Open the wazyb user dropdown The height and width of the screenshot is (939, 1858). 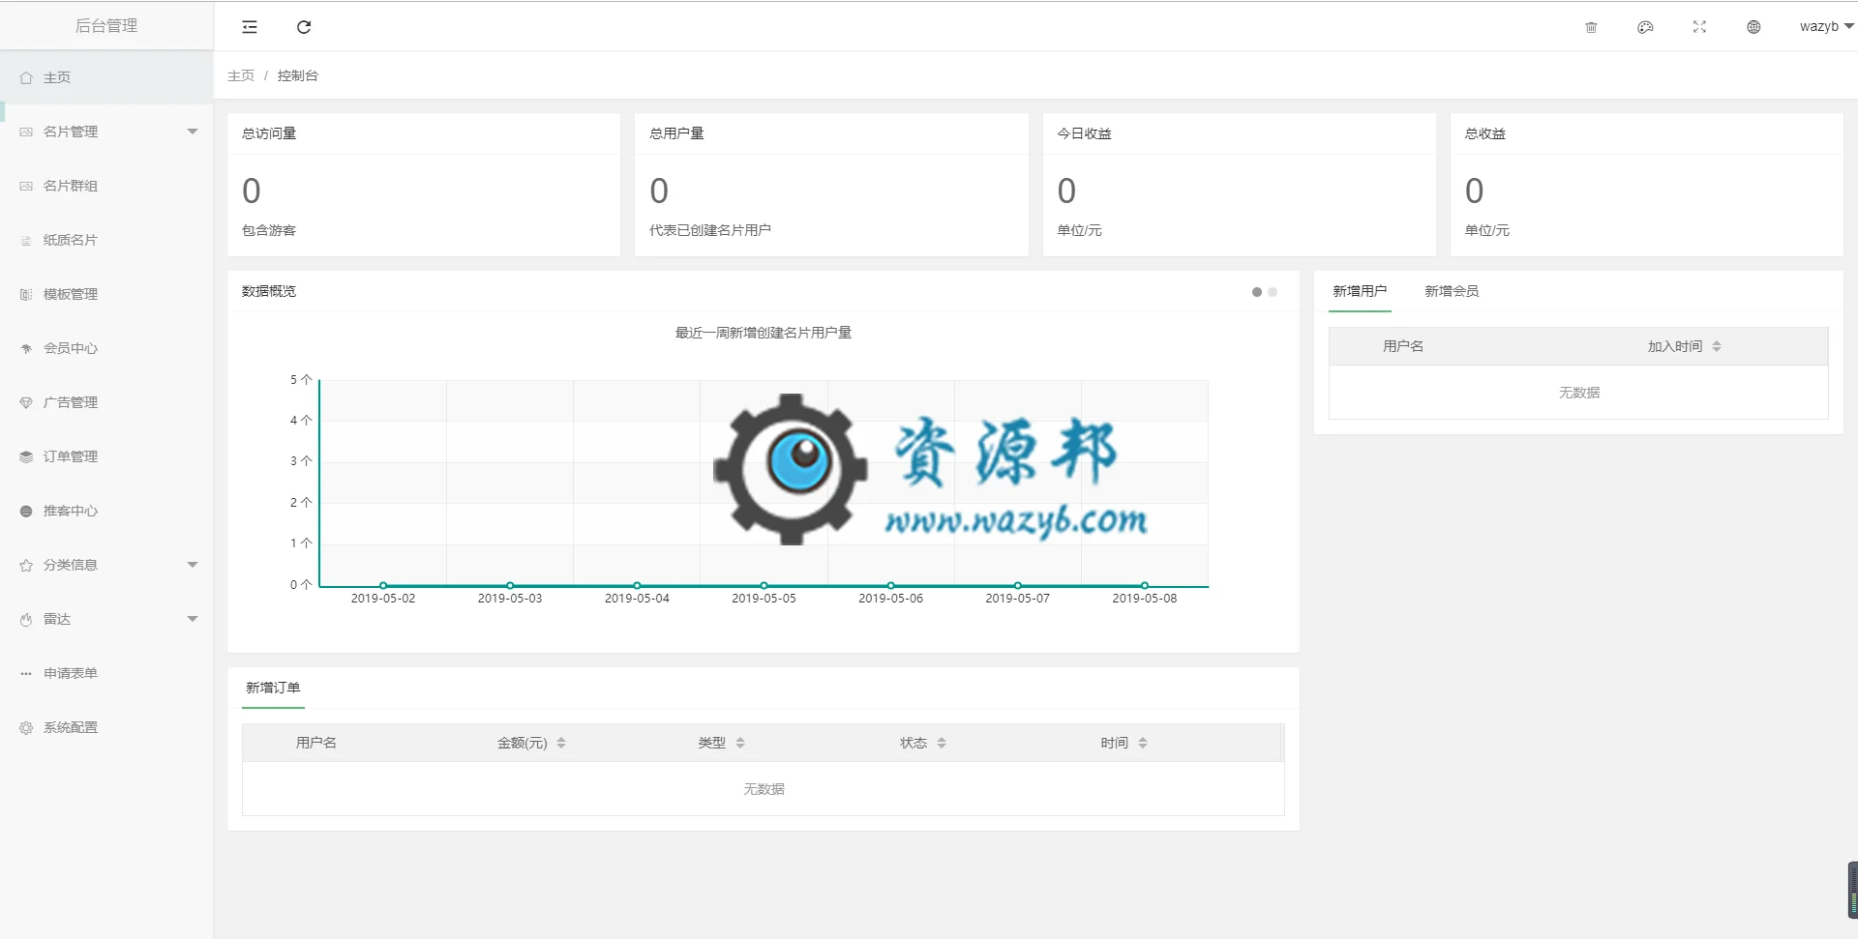1826,27
